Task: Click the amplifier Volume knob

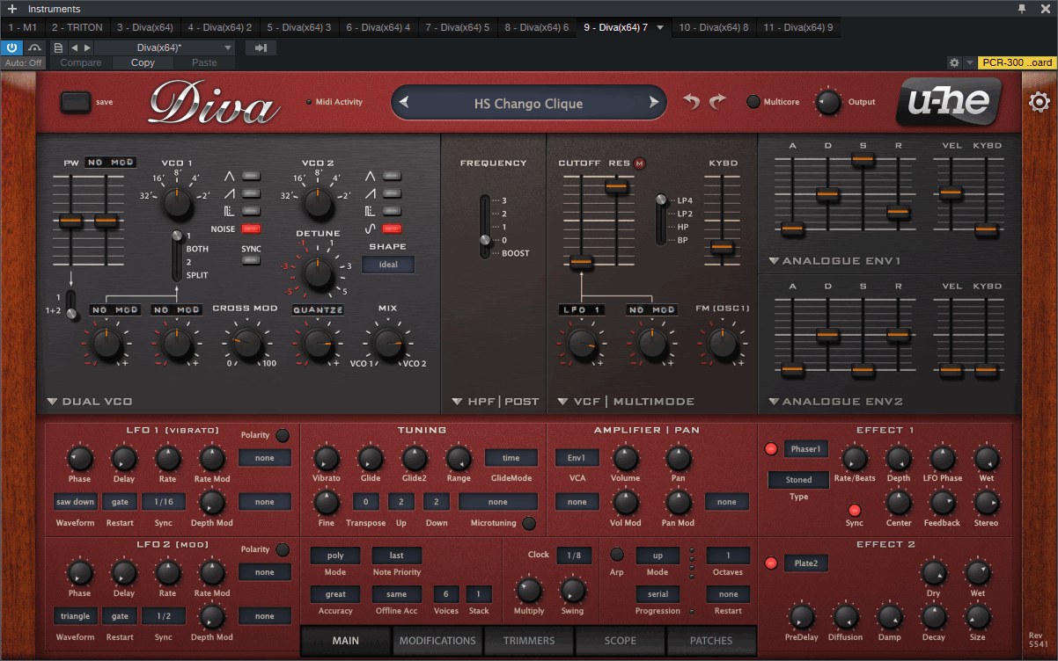Action: click(626, 458)
